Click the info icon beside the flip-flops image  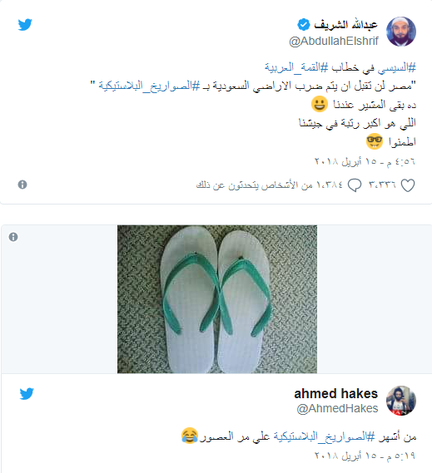13,237
